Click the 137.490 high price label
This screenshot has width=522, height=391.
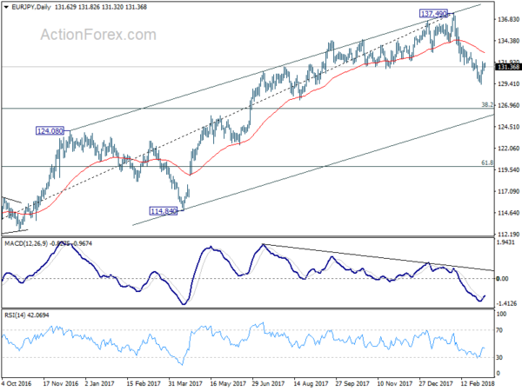point(434,14)
